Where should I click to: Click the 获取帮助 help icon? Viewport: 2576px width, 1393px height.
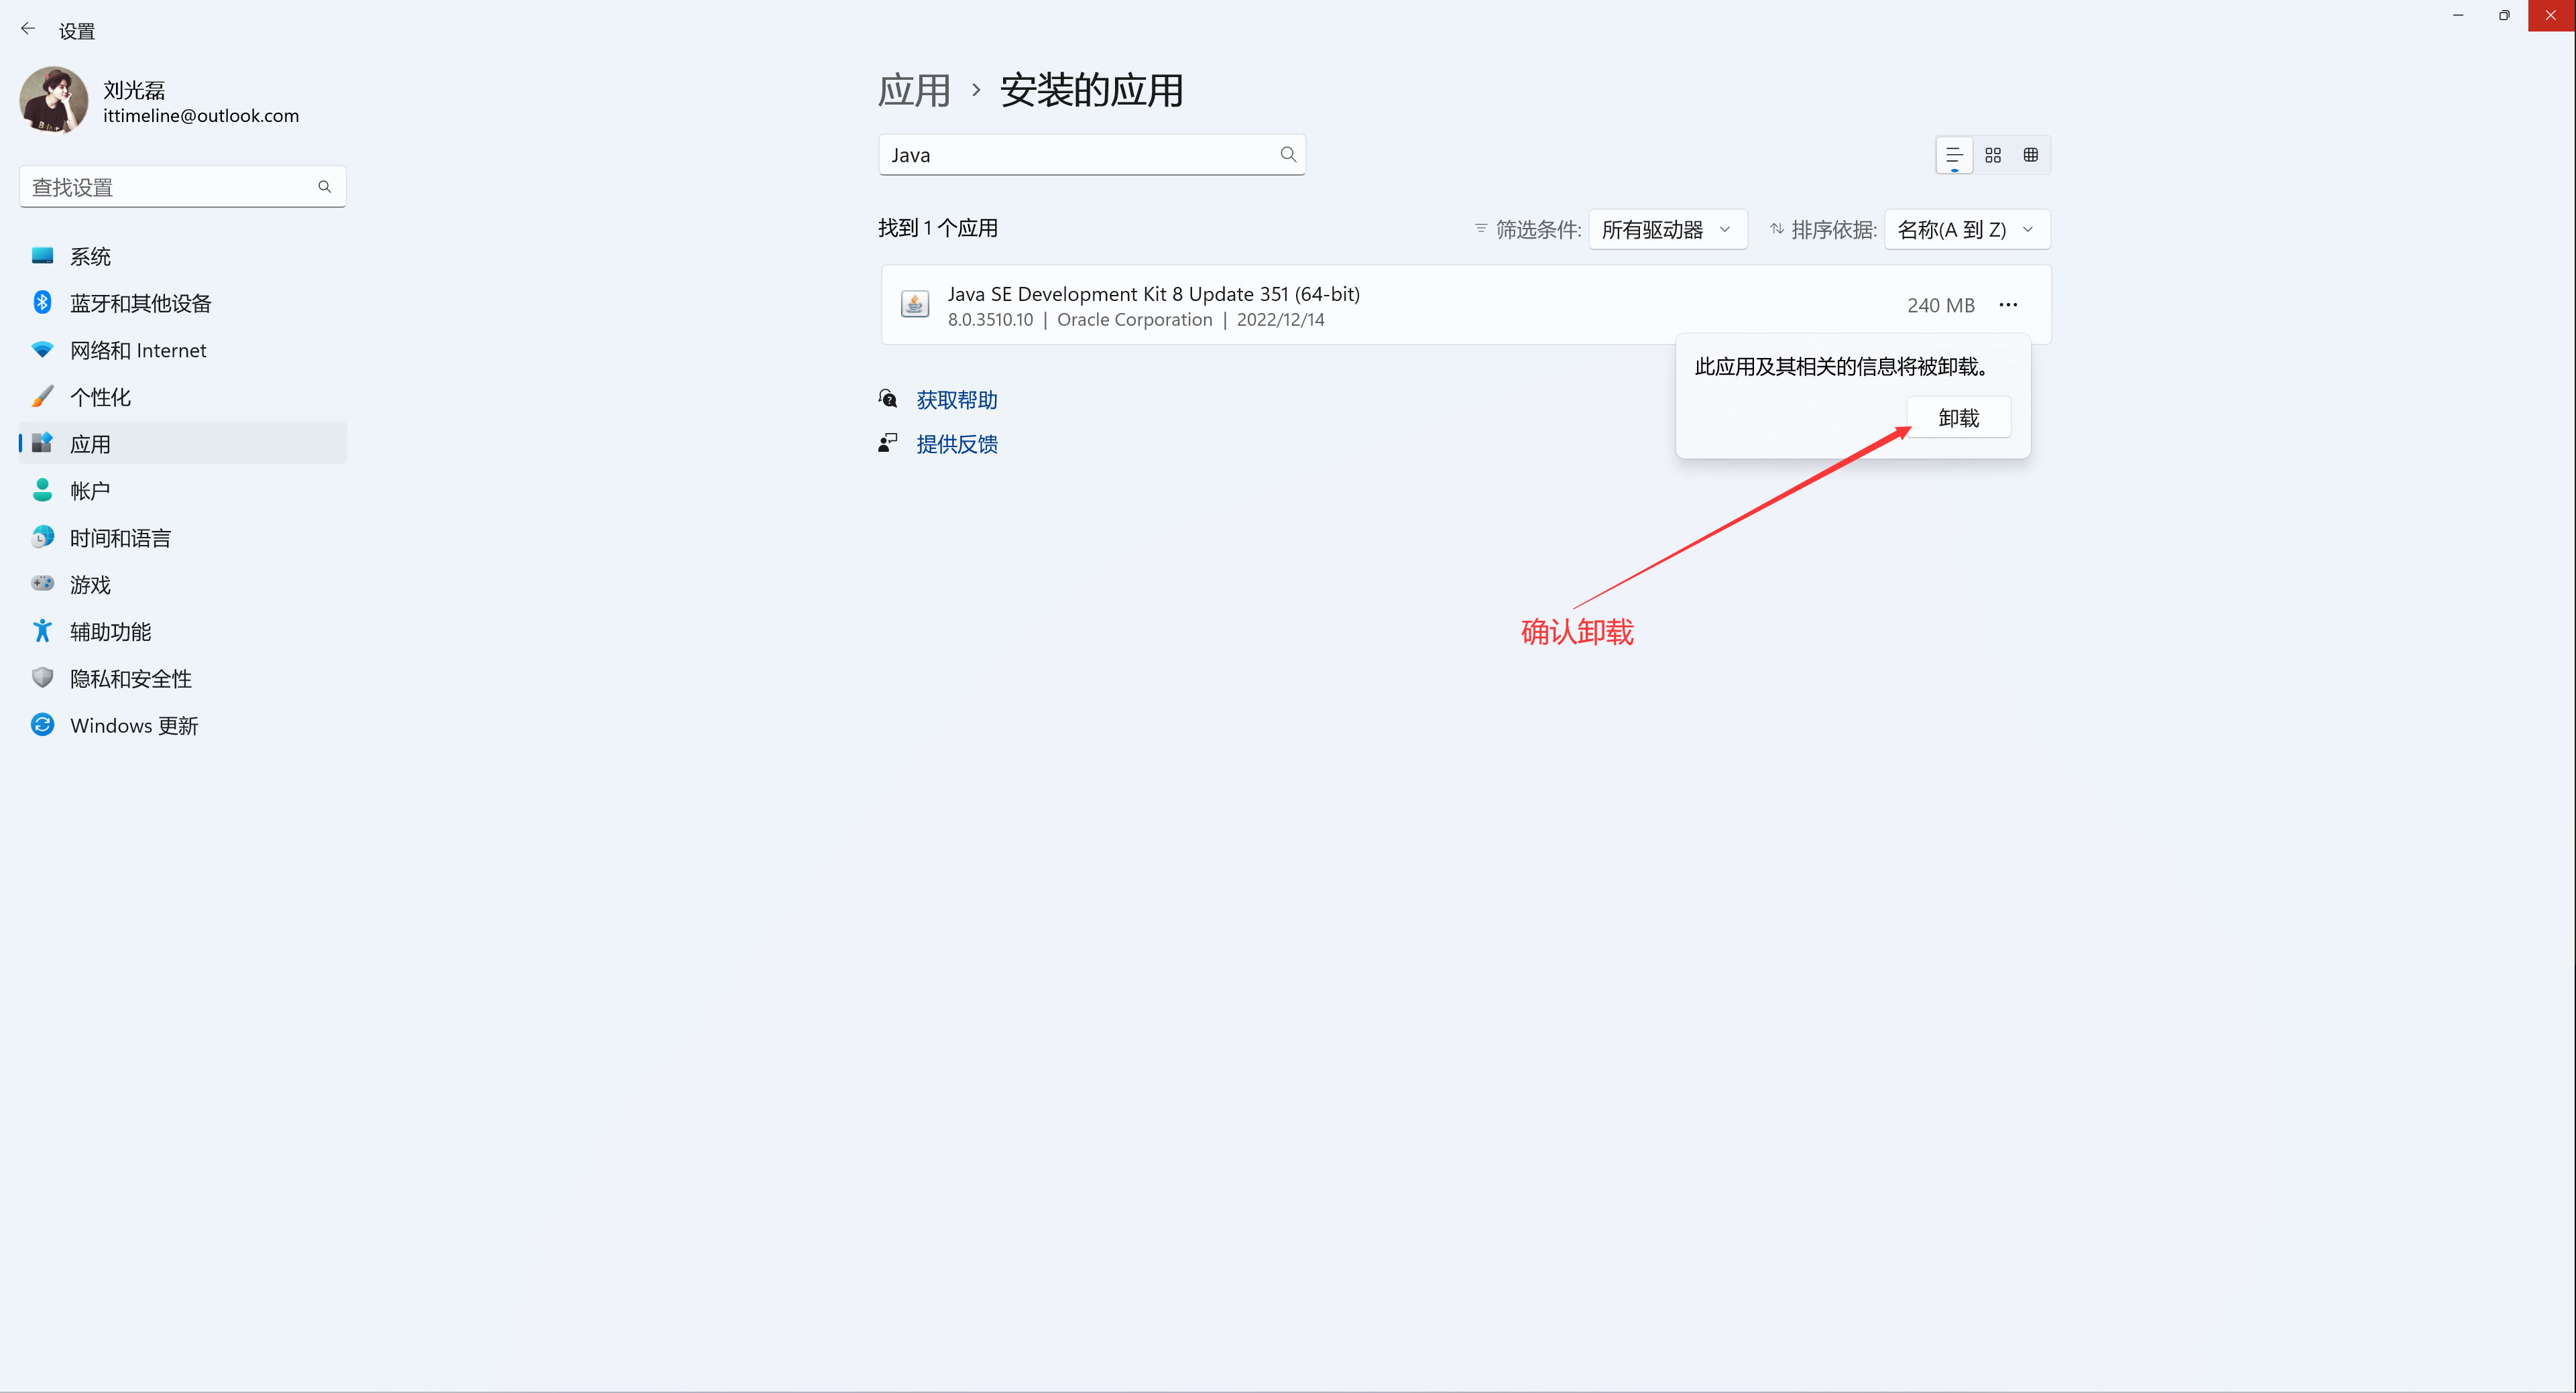(x=887, y=399)
